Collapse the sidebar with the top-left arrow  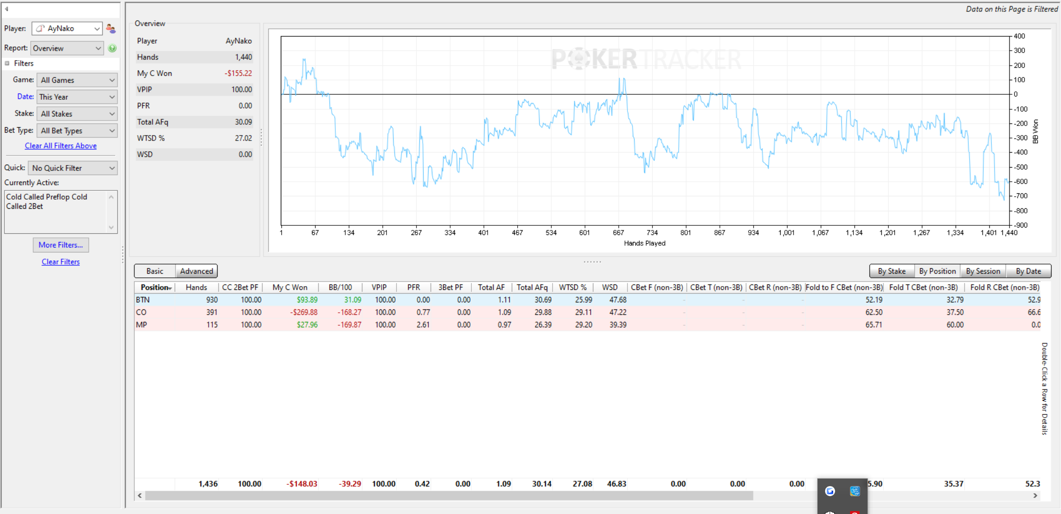(x=7, y=9)
